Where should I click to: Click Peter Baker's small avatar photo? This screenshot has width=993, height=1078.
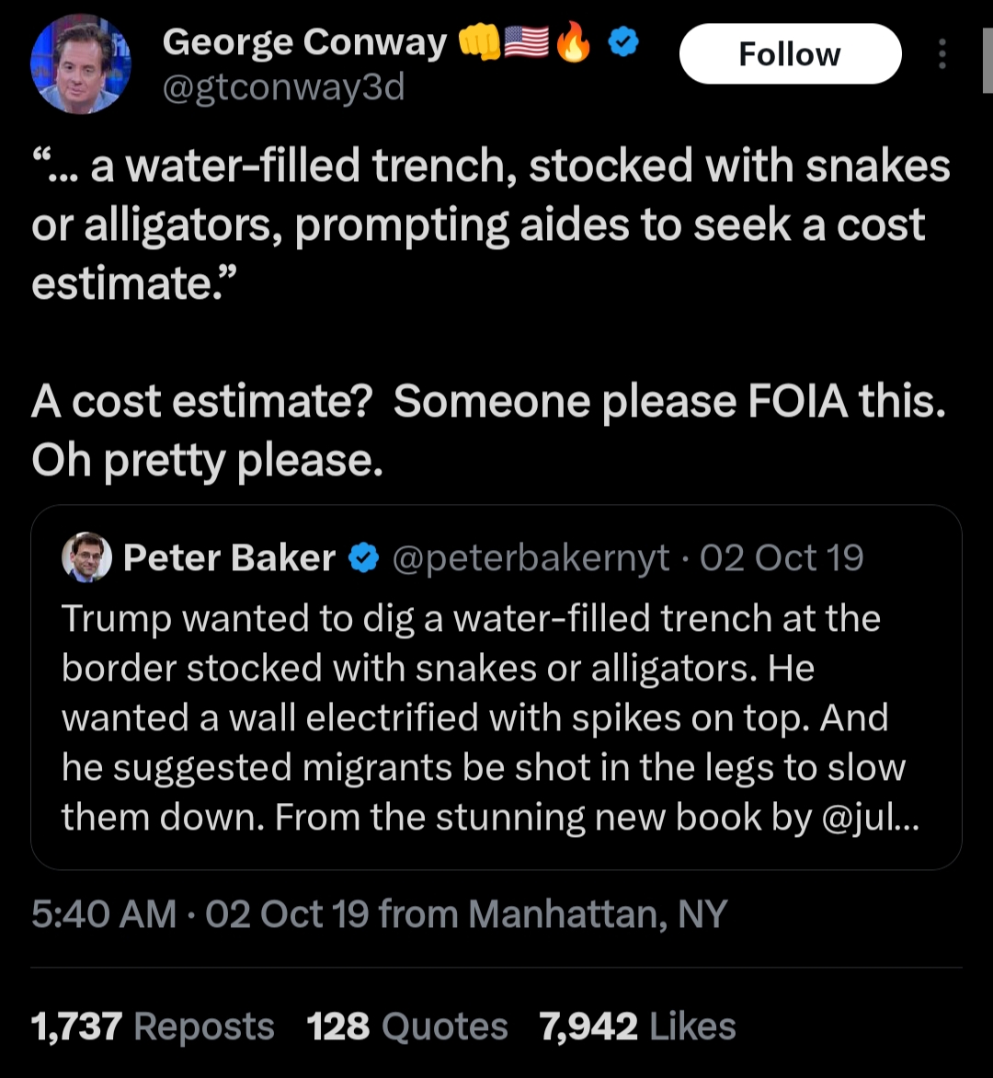coord(86,557)
